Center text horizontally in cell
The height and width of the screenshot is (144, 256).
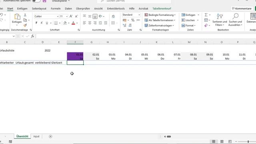click(90, 23)
